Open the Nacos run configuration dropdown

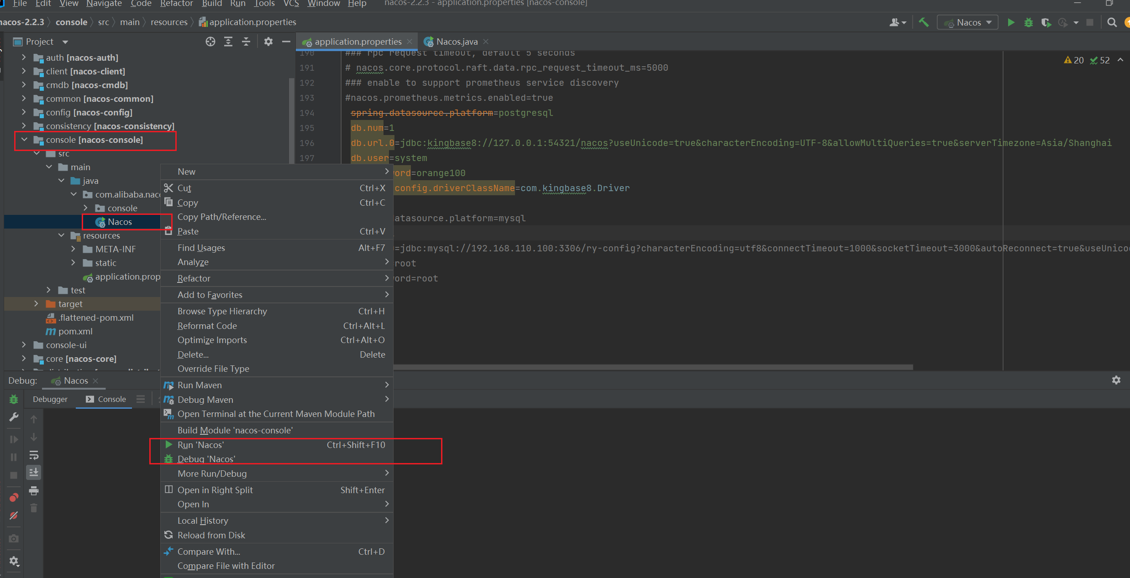[x=967, y=22]
